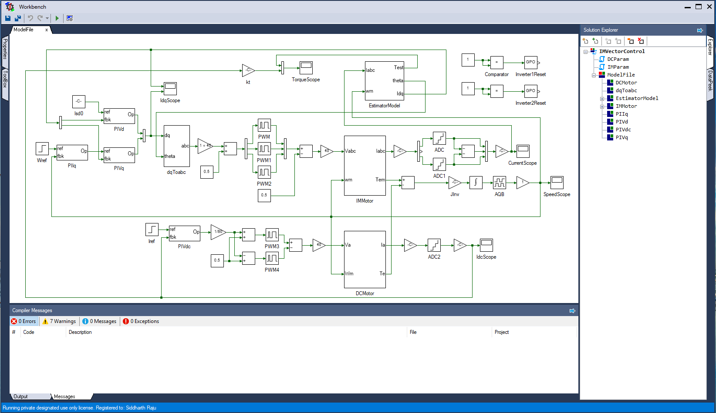Select DCMotor in the Solution Explorer tree

pyautogui.click(x=626, y=83)
